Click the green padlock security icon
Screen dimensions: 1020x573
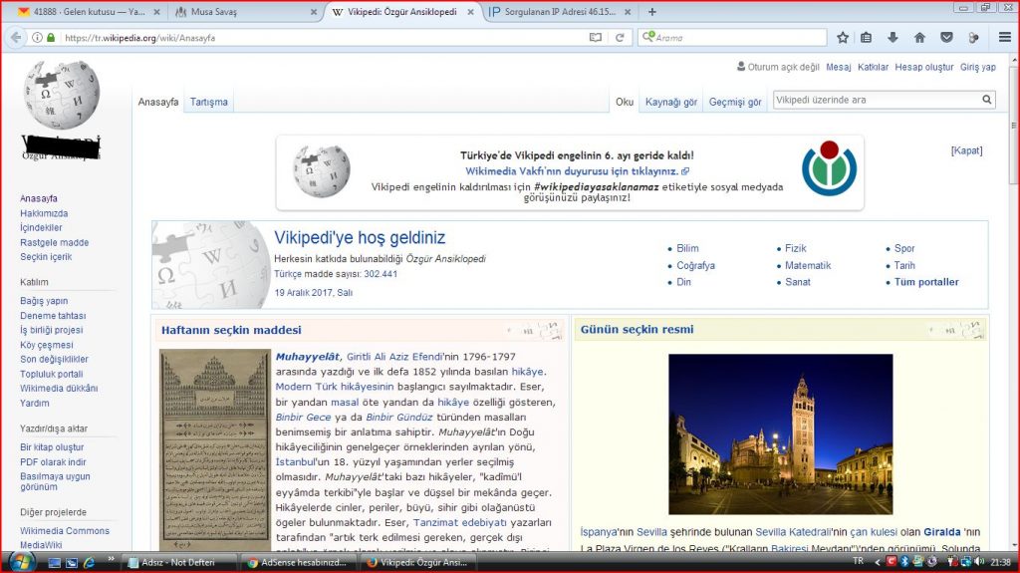51,38
